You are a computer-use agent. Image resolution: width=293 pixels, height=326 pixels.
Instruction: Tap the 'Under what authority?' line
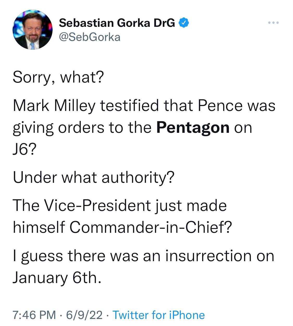click(x=93, y=178)
